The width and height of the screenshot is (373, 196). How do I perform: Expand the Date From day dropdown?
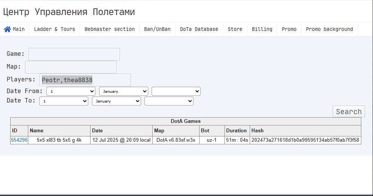pyautogui.click(x=71, y=91)
